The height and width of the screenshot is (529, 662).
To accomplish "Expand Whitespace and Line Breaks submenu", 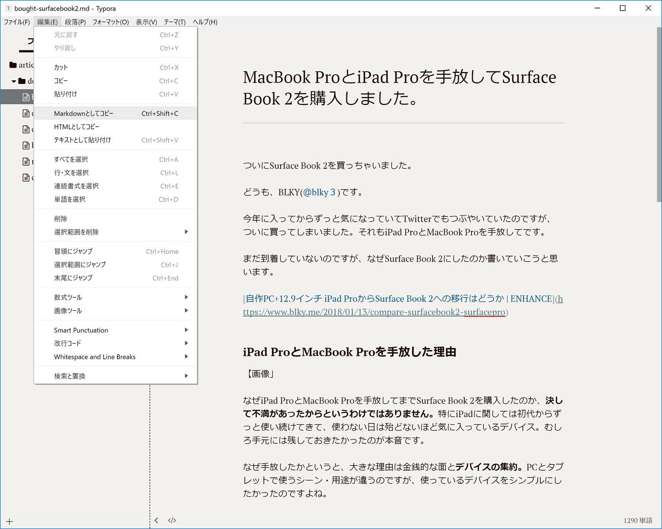I will coord(116,356).
